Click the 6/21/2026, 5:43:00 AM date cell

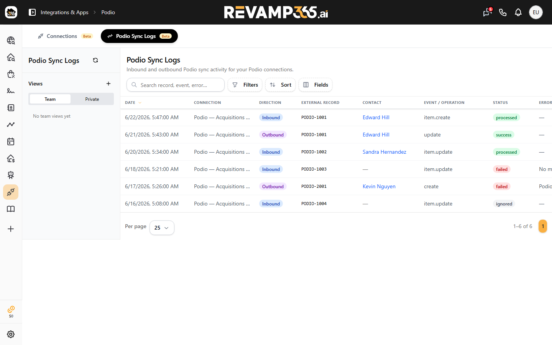(152, 135)
